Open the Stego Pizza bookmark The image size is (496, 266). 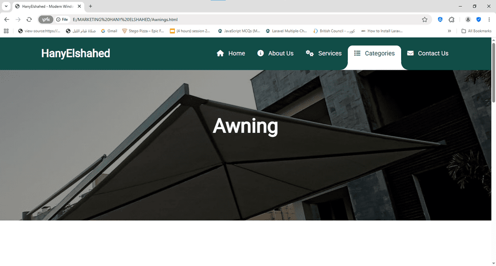click(143, 31)
